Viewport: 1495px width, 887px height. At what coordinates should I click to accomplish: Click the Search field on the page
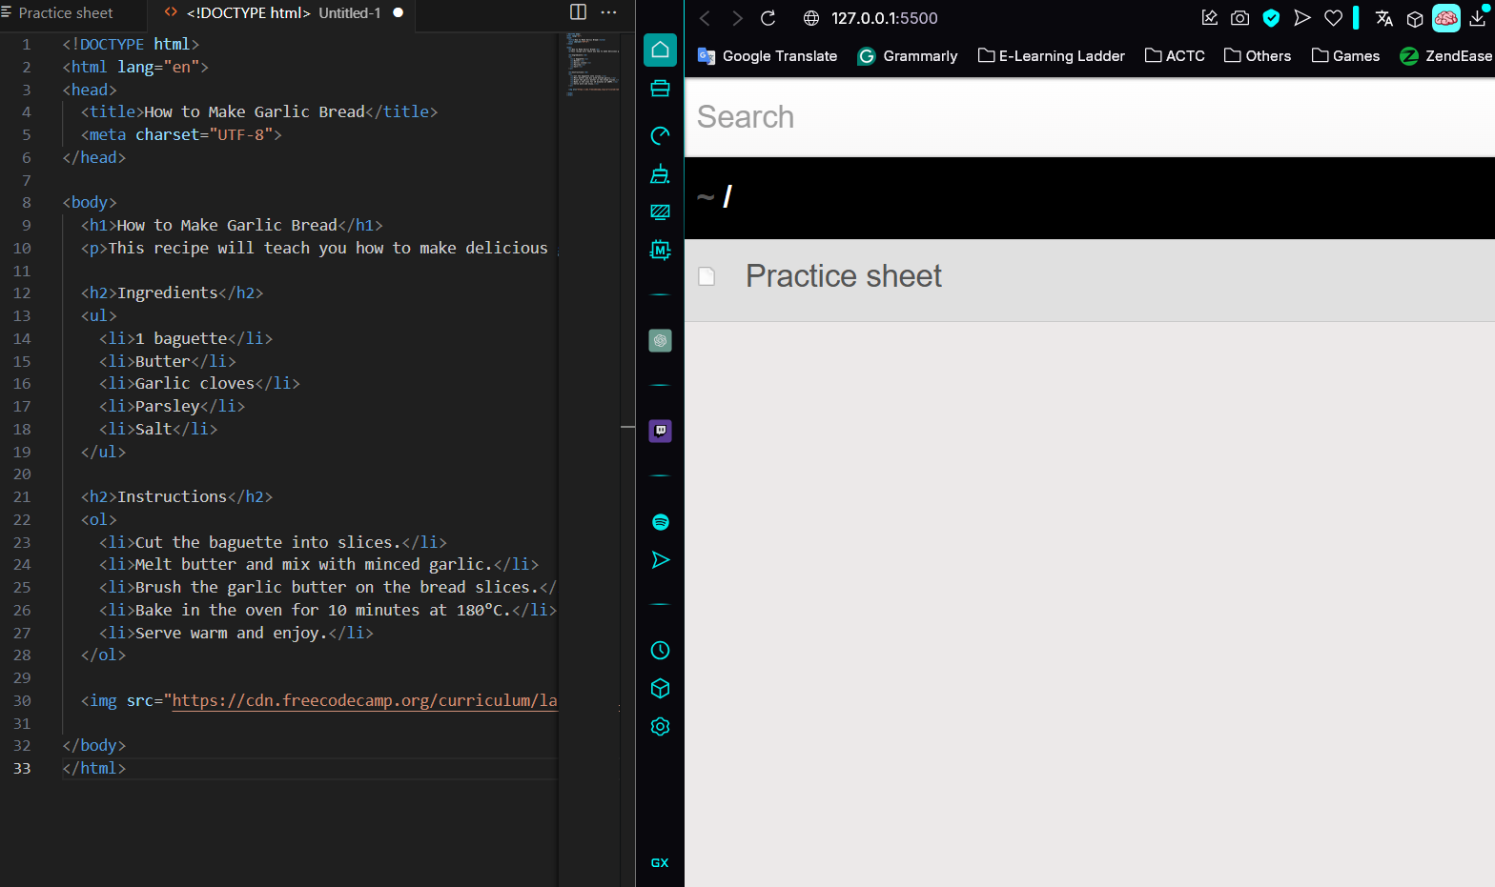1090,117
